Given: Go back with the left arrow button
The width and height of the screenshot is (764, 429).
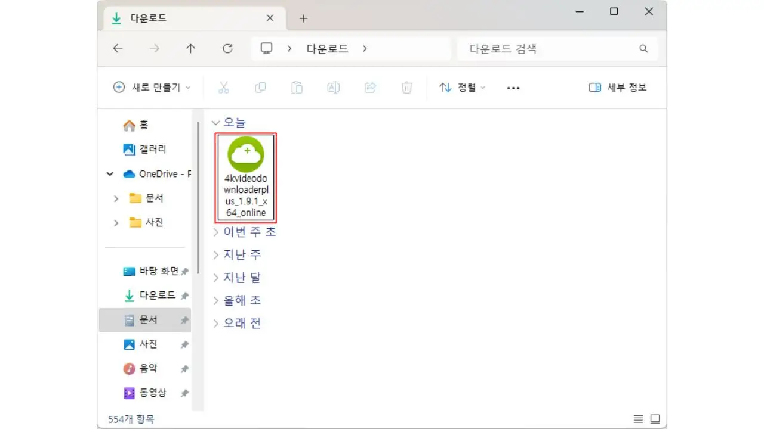Looking at the screenshot, I should pyautogui.click(x=118, y=49).
